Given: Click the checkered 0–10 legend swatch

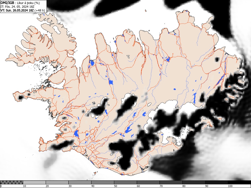Looking at the screenshot, I should tap(12, 182).
